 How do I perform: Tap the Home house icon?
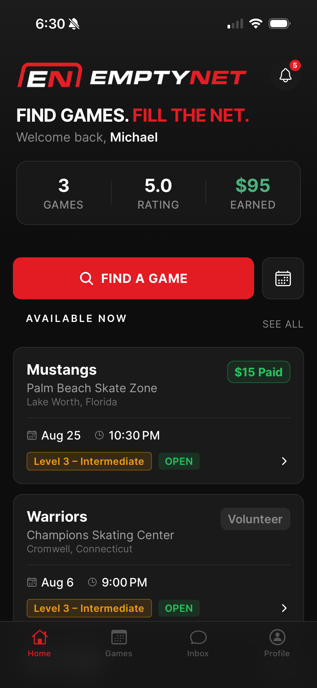tap(40, 637)
